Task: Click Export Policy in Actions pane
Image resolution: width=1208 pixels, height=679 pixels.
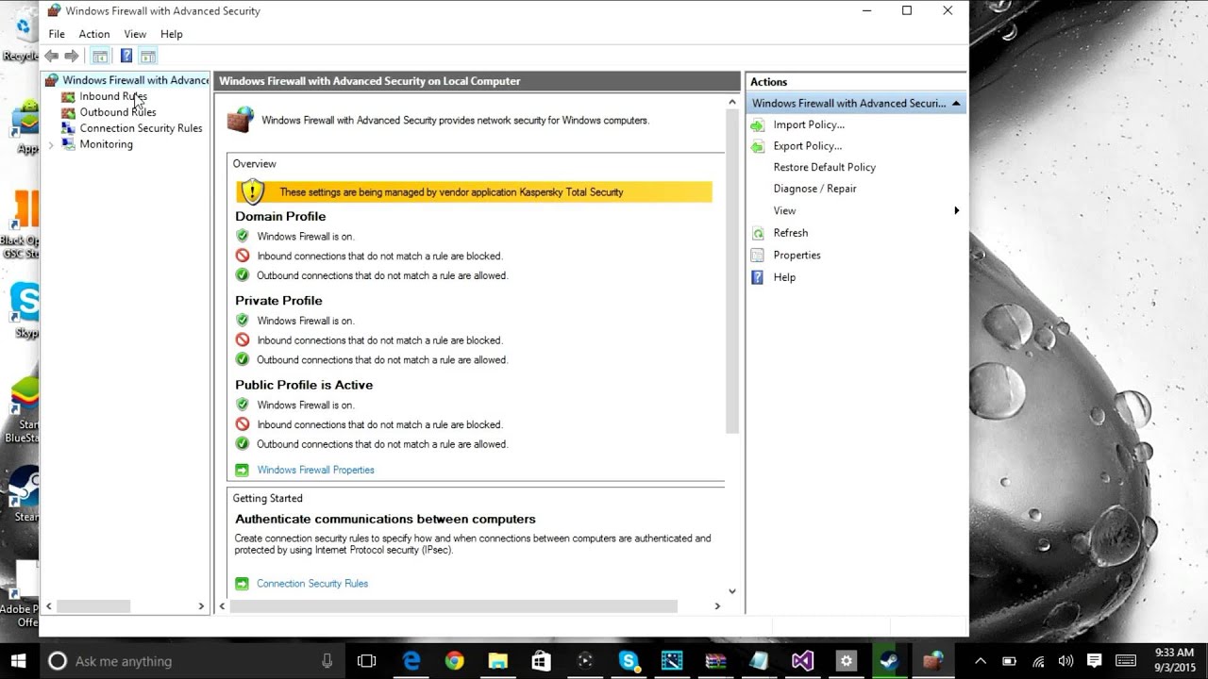Action: pos(807,146)
